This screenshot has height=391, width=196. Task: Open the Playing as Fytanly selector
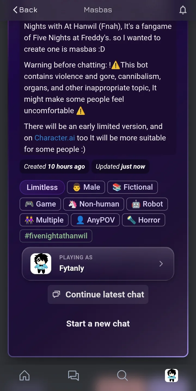pyautogui.click(x=98, y=264)
